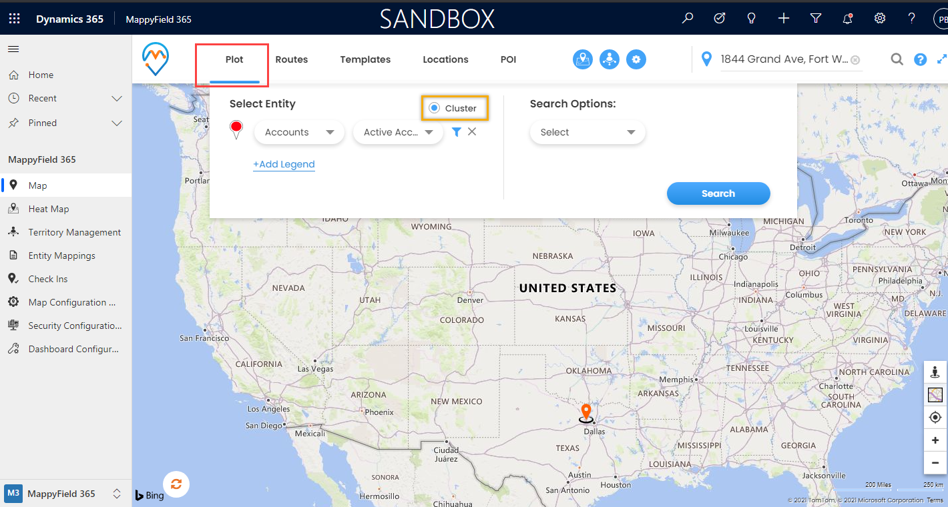This screenshot has width=948, height=507.
Task: Open the settings gear in top bar
Action: [880, 19]
